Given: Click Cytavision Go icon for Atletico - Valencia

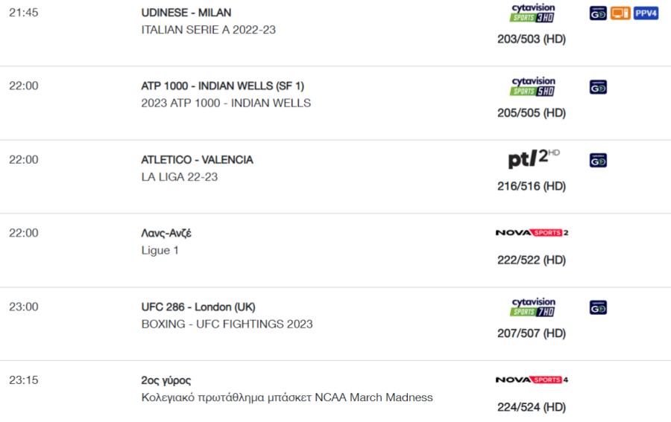Looking at the screenshot, I should point(598,161).
